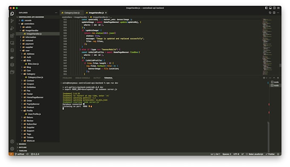290x167 pixels.
Task: Click the synchronize changes icon in the status bar
Action: [27, 154]
